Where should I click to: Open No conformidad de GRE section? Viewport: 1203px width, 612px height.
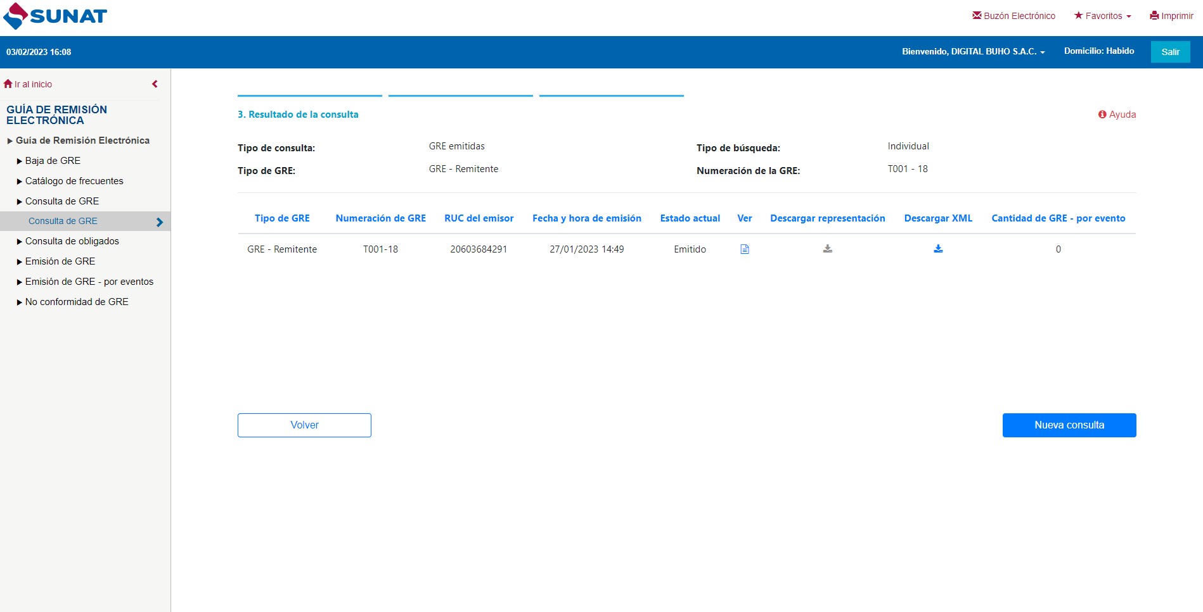point(76,302)
